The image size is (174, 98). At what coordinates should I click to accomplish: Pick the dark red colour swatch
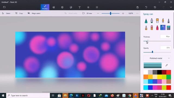tap(164, 72)
